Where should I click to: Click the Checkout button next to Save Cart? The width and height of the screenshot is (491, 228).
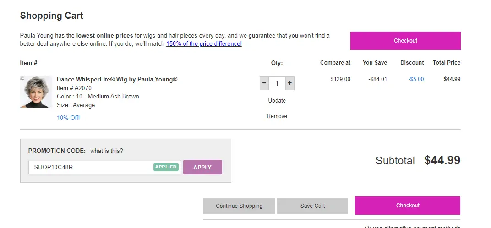[x=408, y=206]
